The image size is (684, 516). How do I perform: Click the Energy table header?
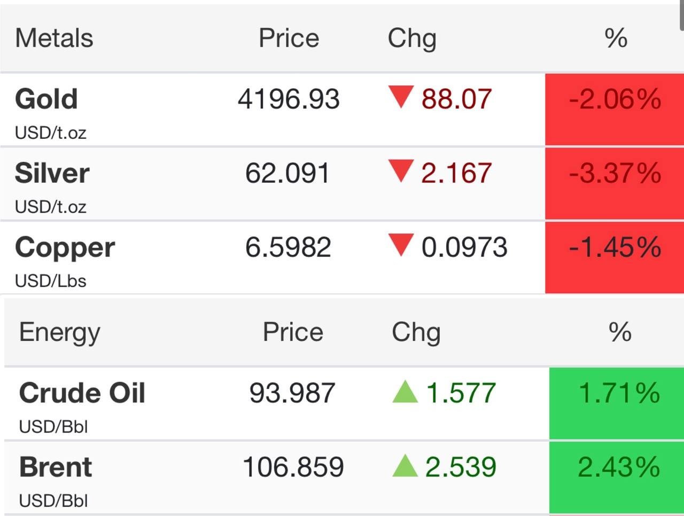click(59, 332)
